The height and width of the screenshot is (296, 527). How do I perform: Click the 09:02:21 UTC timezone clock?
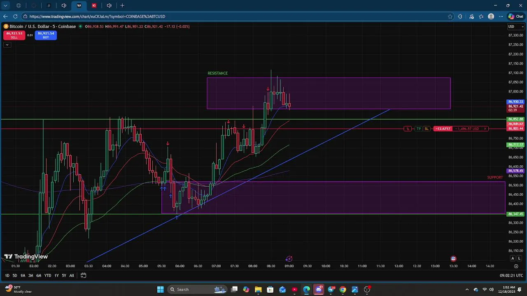[x=511, y=275]
